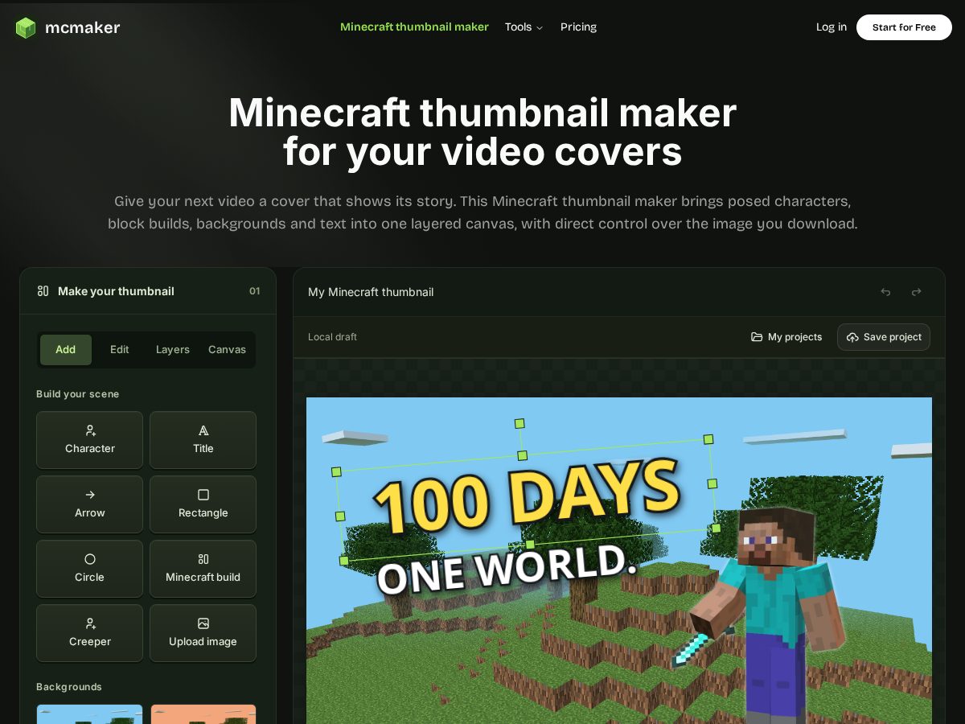
Task: Add a Minecraft build
Action: coord(203,569)
